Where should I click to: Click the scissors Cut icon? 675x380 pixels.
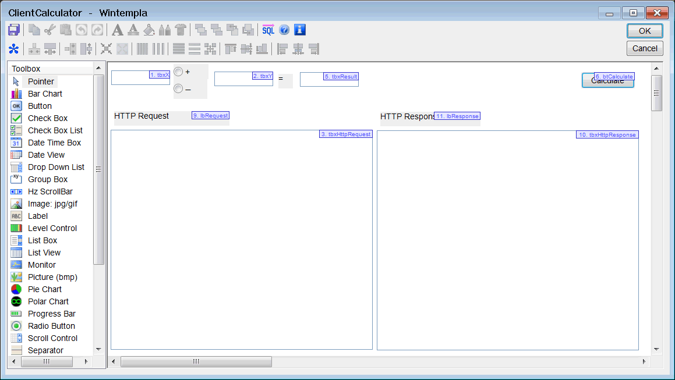point(50,30)
